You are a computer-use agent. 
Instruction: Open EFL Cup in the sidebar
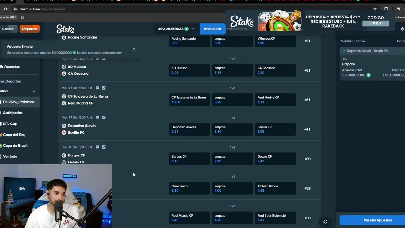(x=10, y=124)
